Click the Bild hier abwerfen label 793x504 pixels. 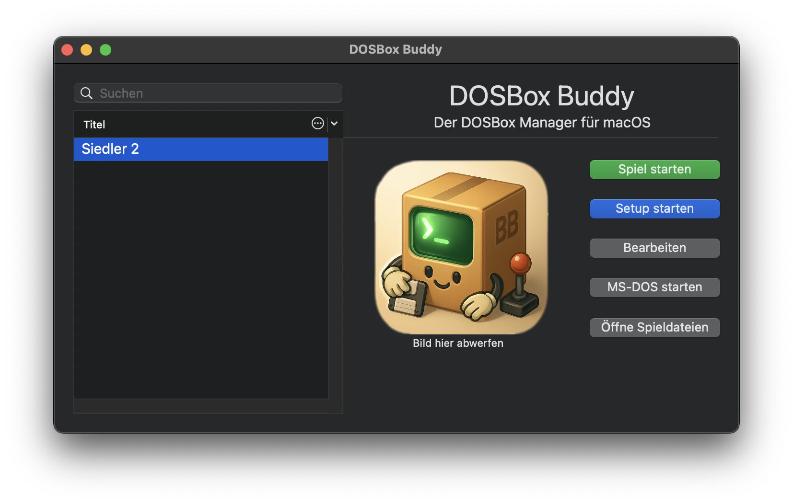point(458,344)
